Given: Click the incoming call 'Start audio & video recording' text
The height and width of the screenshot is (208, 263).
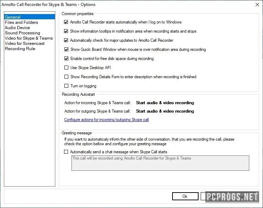Looking at the screenshot, I should [165, 103].
